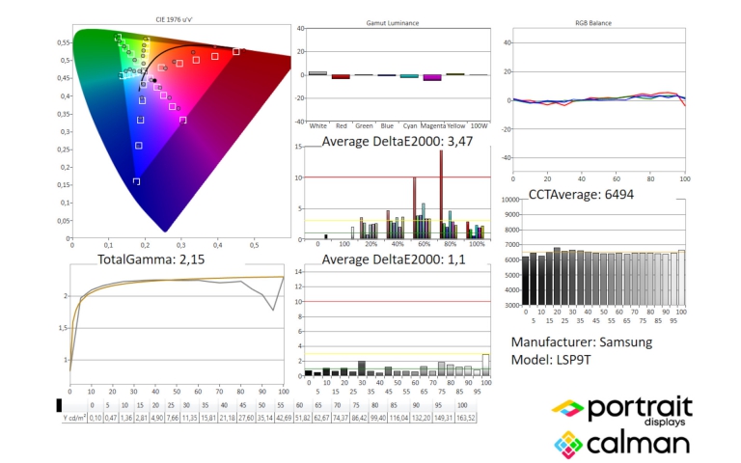Click the luminance cell '2,81'
The image size is (741, 463).
[x=142, y=418]
